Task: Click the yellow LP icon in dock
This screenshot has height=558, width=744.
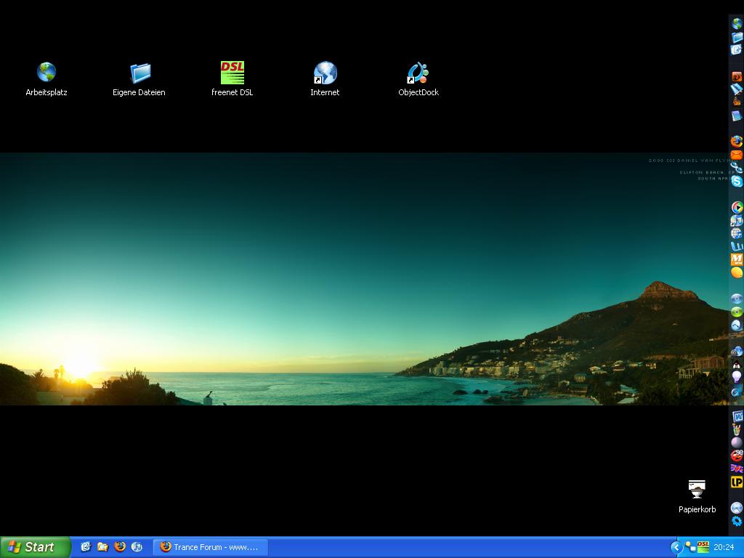Action: point(737,482)
